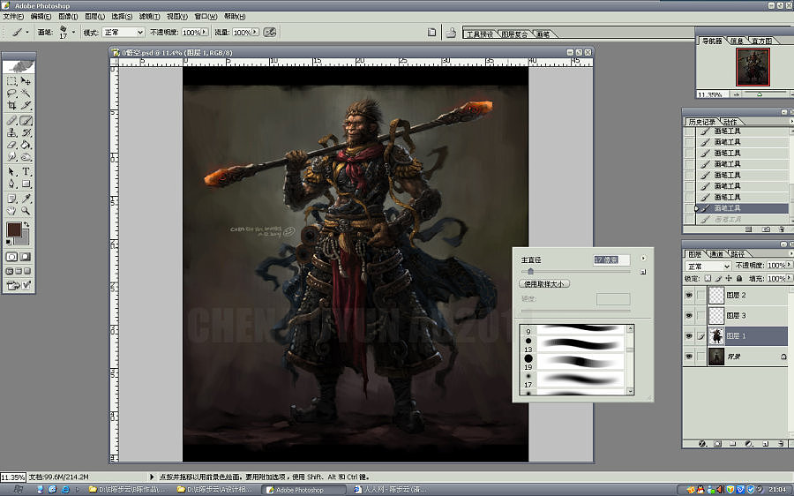Click the 使用取样大小 button
The image size is (794, 496).
544,284
